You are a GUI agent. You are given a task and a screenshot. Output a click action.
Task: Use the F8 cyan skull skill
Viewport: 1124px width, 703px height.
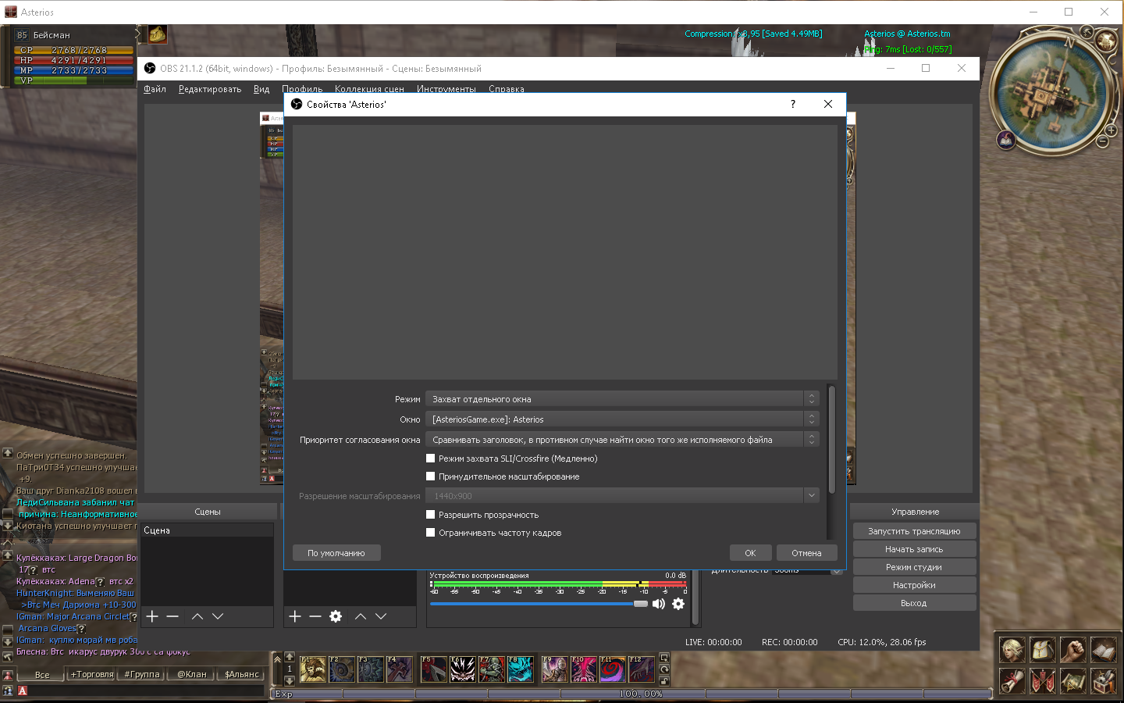pyautogui.click(x=521, y=669)
